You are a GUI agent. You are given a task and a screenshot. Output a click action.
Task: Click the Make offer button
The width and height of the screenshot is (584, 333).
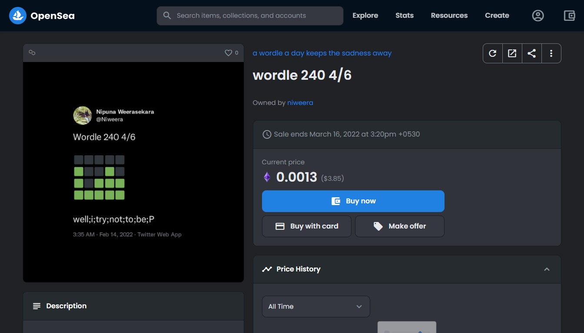click(400, 226)
